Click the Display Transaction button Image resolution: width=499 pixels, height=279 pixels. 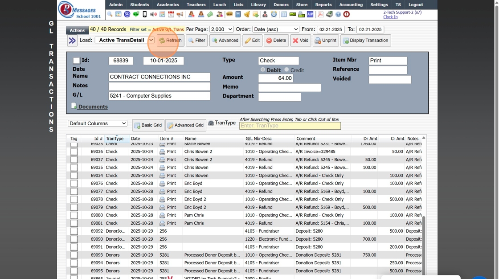click(x=365, y=41)
